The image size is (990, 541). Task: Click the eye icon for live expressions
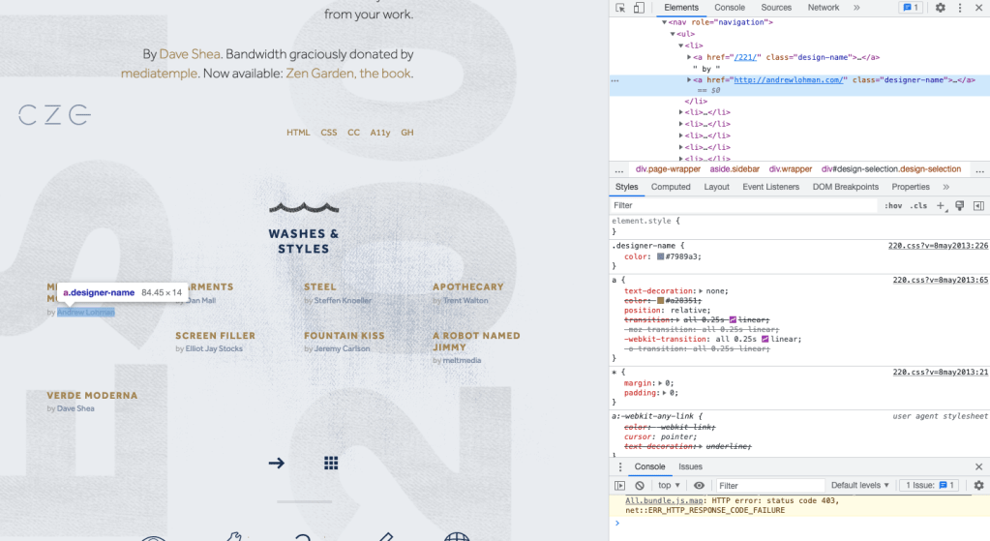699,485
